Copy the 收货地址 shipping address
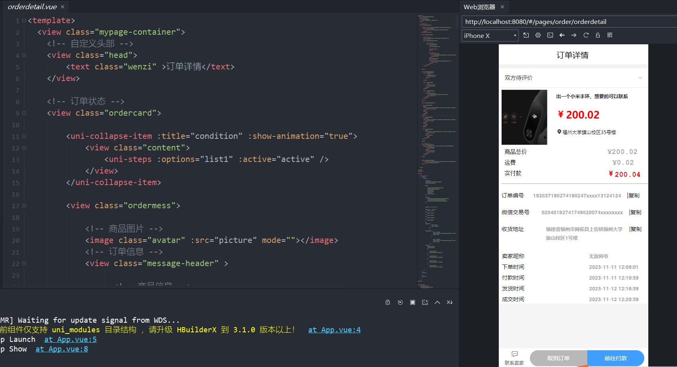 tap(635, 229)
